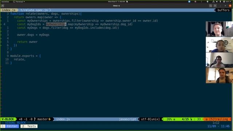
Task: Click the blue Zoom tray icon
Action: [189, 1]
